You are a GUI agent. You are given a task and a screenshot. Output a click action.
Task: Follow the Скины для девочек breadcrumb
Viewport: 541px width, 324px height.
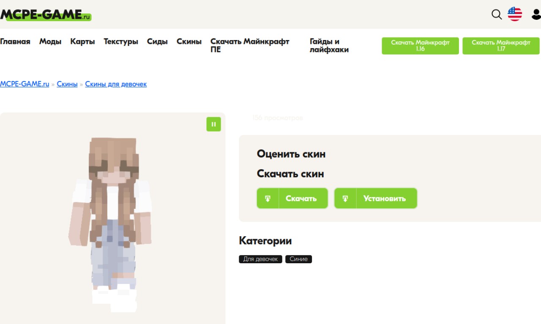116,84
